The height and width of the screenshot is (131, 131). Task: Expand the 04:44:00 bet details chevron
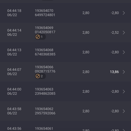[124, 91]
